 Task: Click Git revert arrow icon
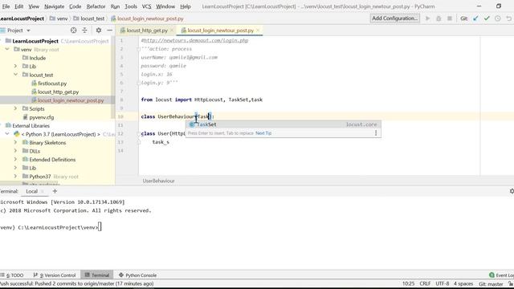click(x=508, y=18)
